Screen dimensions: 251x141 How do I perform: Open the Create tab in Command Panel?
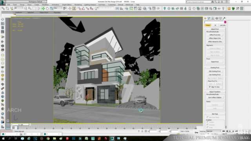tap(205, 18)
